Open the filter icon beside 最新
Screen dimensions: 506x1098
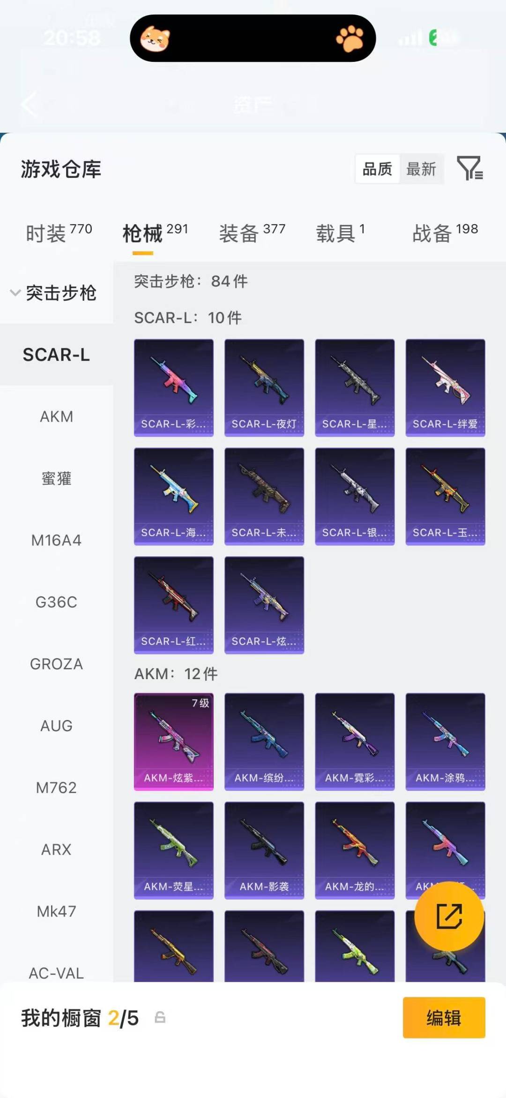pos(470,168)
